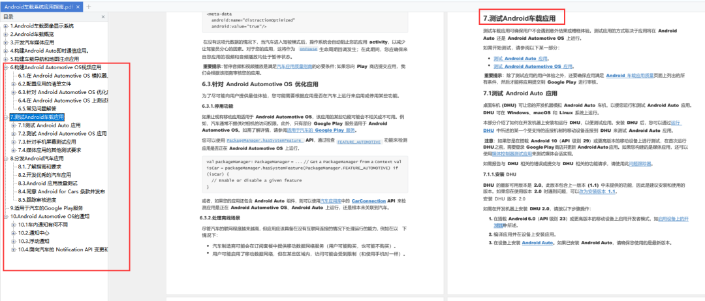Image resolution: width=705 pixels, height=301 pixels.
Task: Open the 问题跟踪器 link
Action: pos(639,164)
